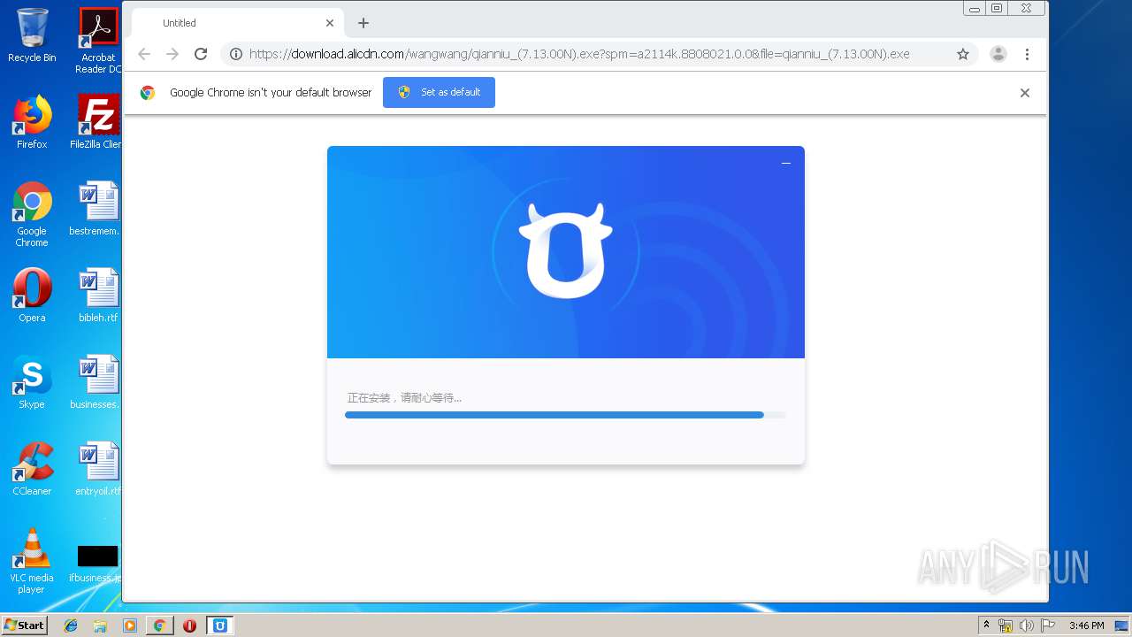1132x637 pixels.
Task: Select the Untitled tab
Action: pyautogui.click(x=237, y=23)
